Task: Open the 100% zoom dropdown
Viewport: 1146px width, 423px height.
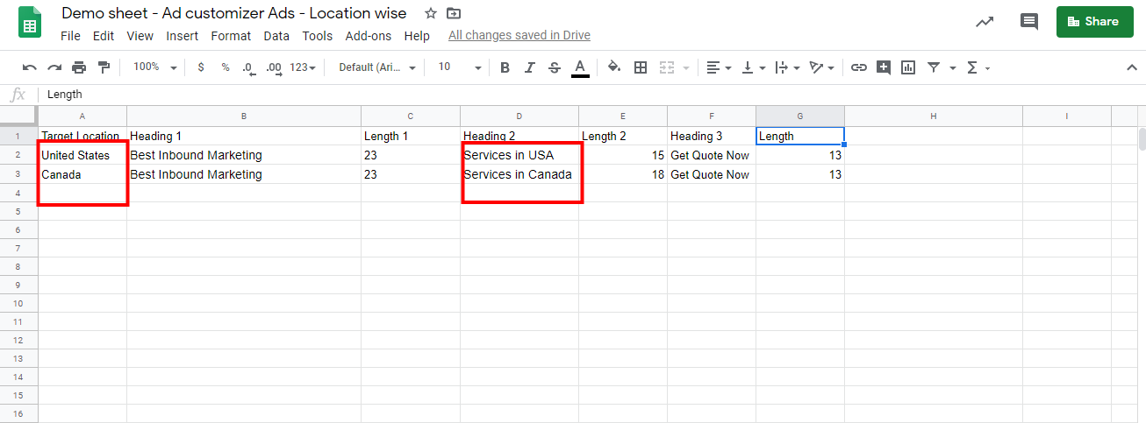Action: coord(154,67)
